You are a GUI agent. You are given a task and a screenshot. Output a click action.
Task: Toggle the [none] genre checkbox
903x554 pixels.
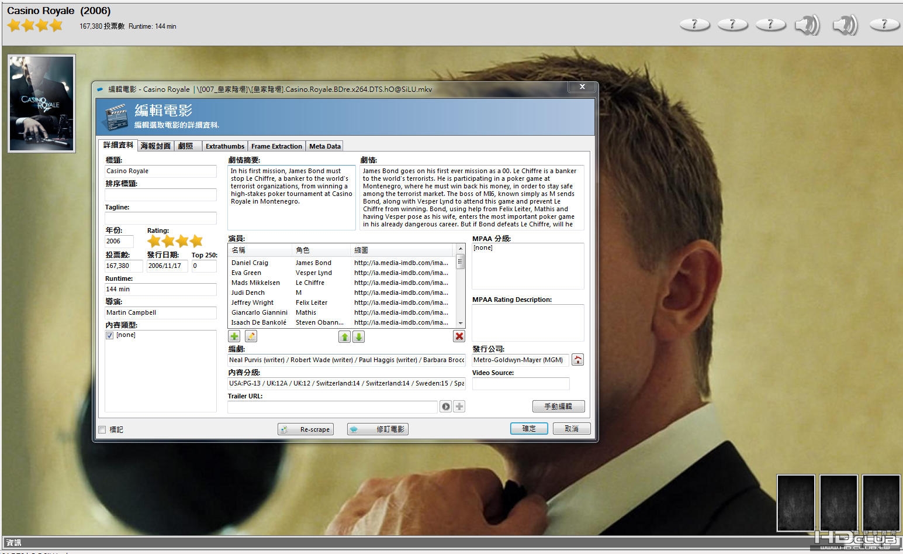click(x=109, y=335)
